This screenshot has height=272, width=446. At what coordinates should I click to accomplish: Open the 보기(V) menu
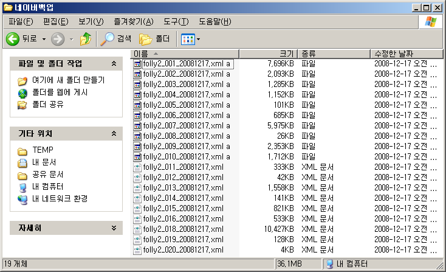[x=91, y=22]
